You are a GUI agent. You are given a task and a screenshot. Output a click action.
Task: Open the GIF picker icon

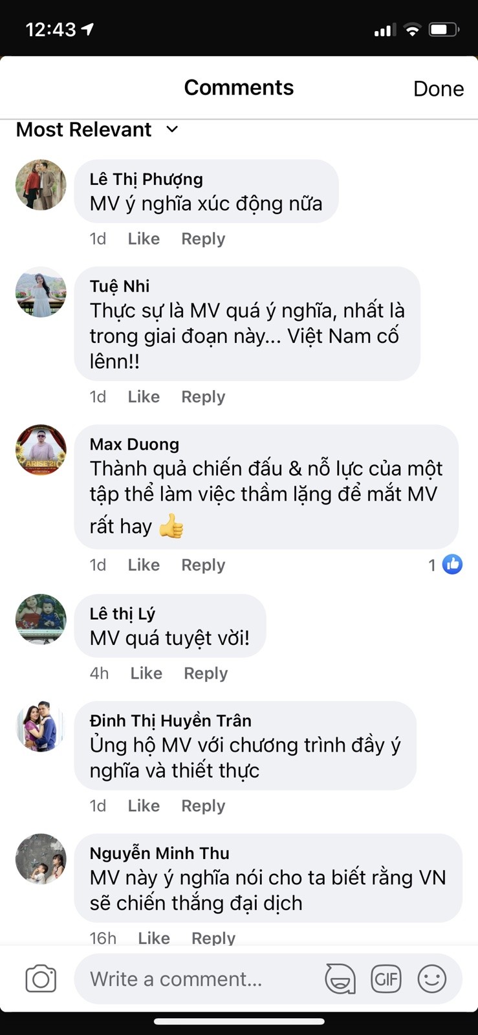click(386, 979)
